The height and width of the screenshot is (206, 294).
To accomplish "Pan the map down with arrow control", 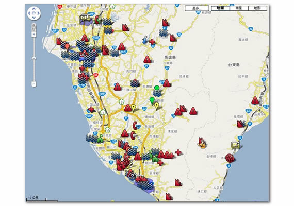I will (34, 18).
